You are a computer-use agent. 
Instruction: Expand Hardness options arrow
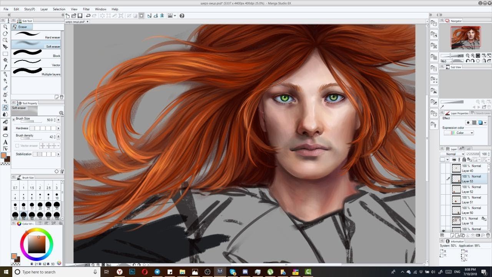(x=58, y=128)
